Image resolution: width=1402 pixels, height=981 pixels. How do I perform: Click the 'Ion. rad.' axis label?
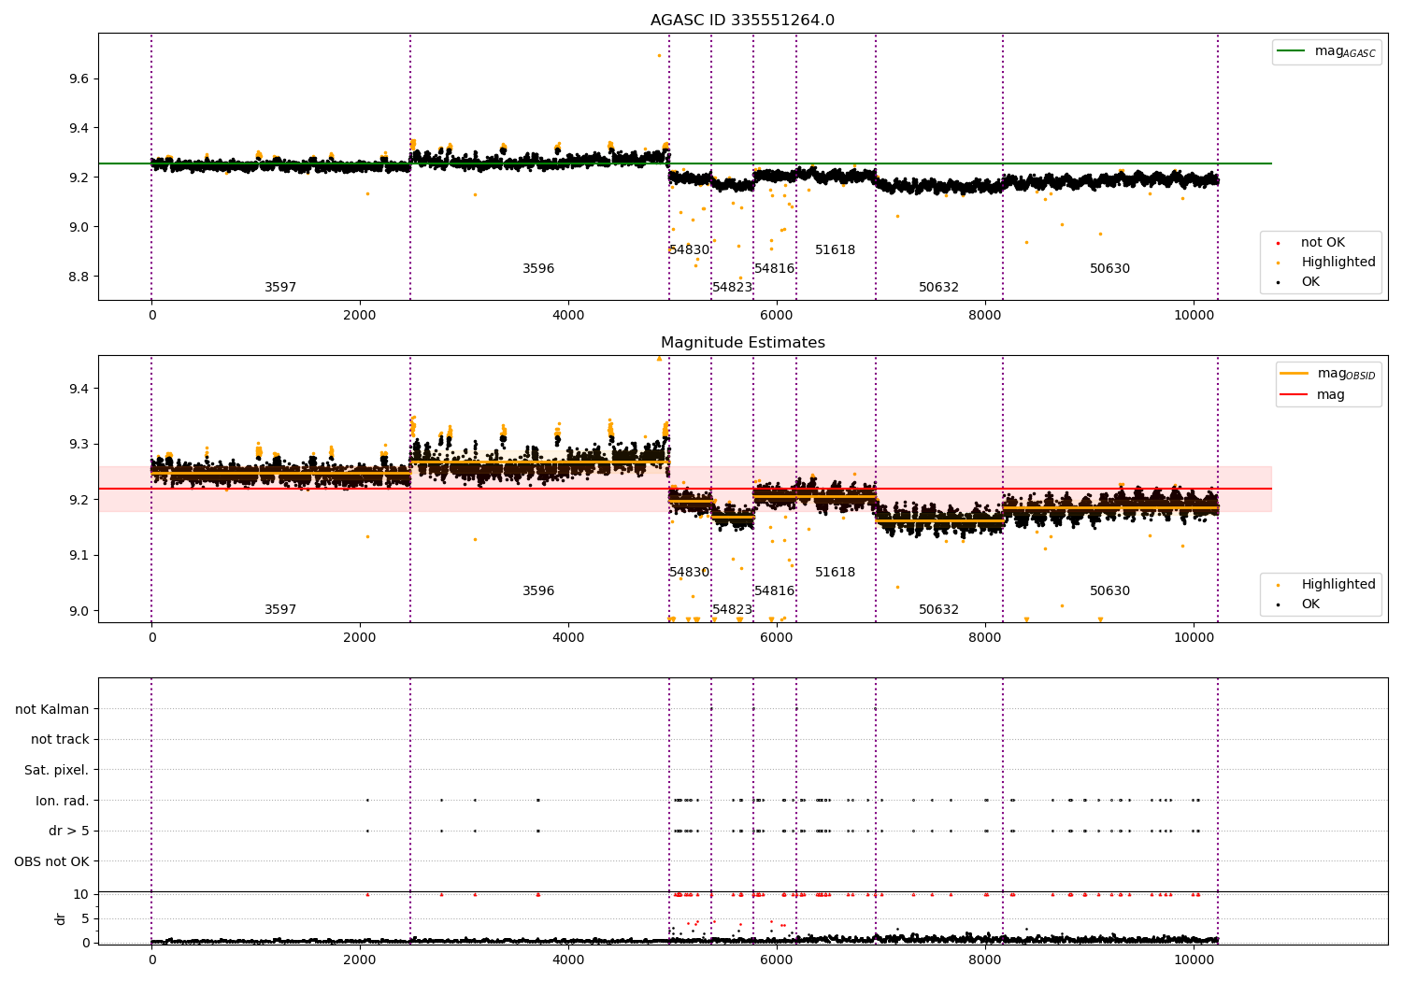(x=62, y=801)
